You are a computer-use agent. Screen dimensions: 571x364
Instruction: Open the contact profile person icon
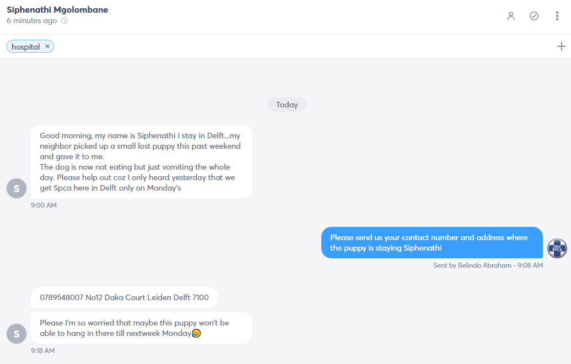pyautogui.click(x=511, y=16)
